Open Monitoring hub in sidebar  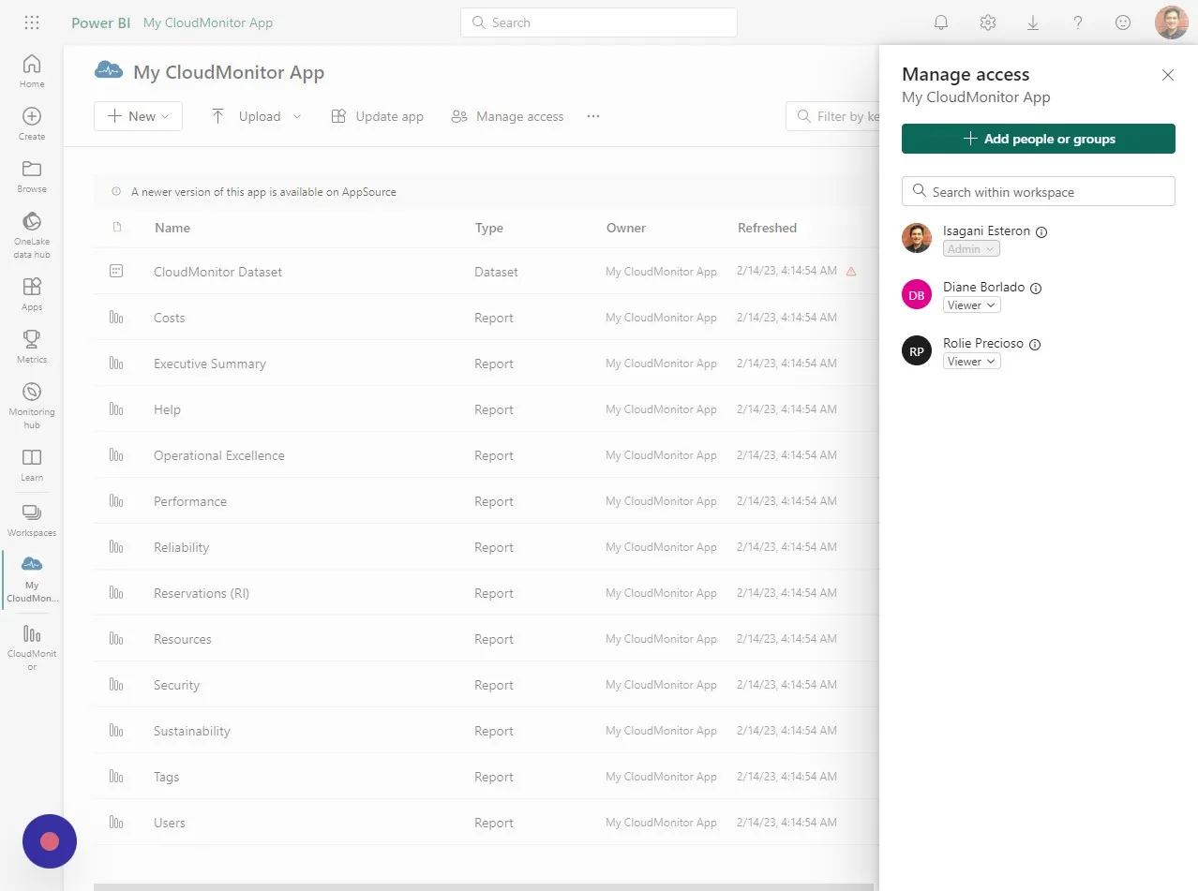[32, 406]
